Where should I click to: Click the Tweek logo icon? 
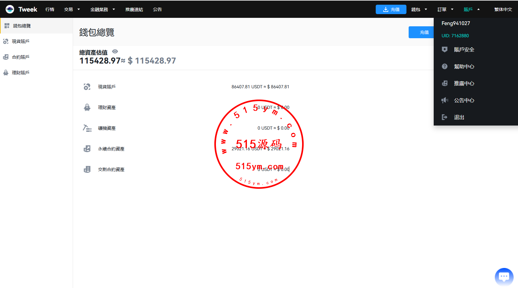pos(10,9)
